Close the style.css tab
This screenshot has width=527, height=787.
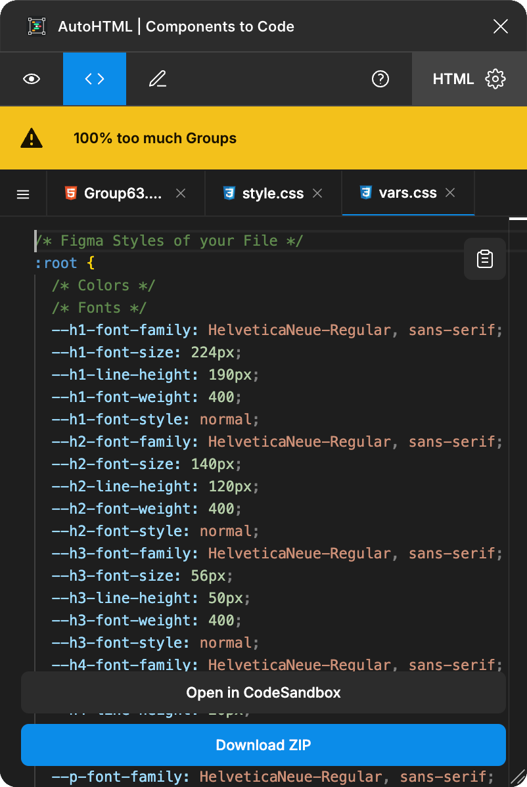(317, 193)
